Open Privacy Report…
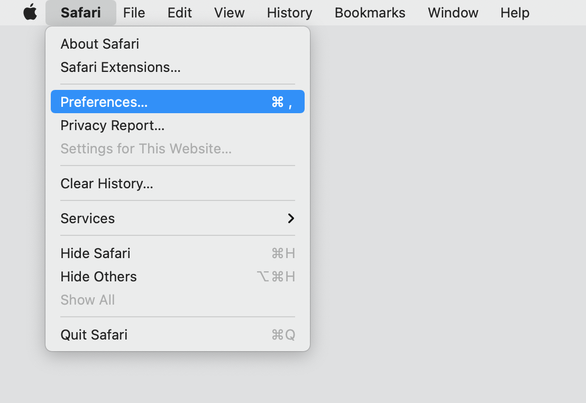The image size is (586, 403). 178,125
